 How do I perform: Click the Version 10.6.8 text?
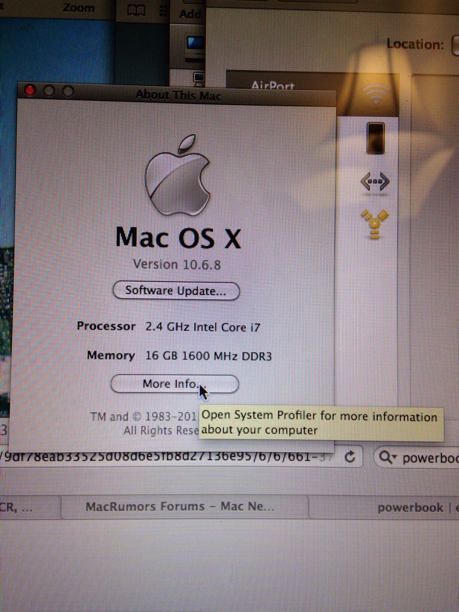pyautogui.click(x=177, y=264)
